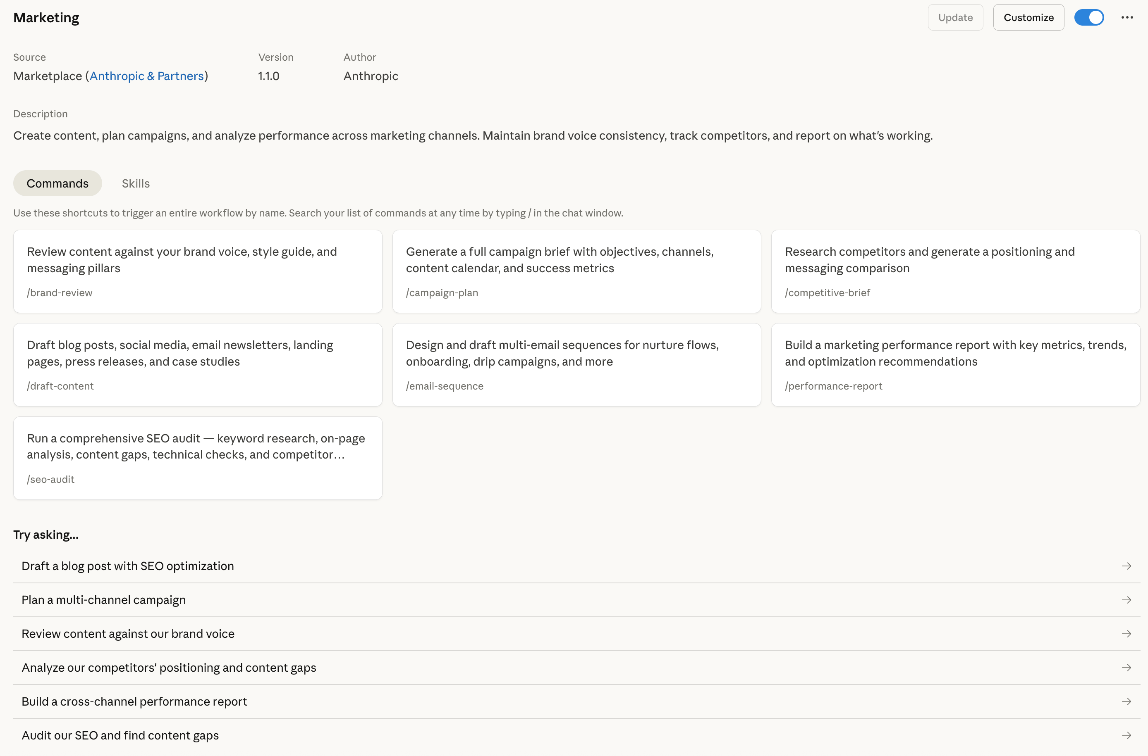Click arrow beside Audit our SEO prompt
This screenshot has height=756, width=1148.
pyautogui.click(x=1126, y=735)
